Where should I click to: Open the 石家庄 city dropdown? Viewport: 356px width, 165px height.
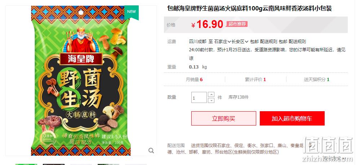(x=223, y=42)
